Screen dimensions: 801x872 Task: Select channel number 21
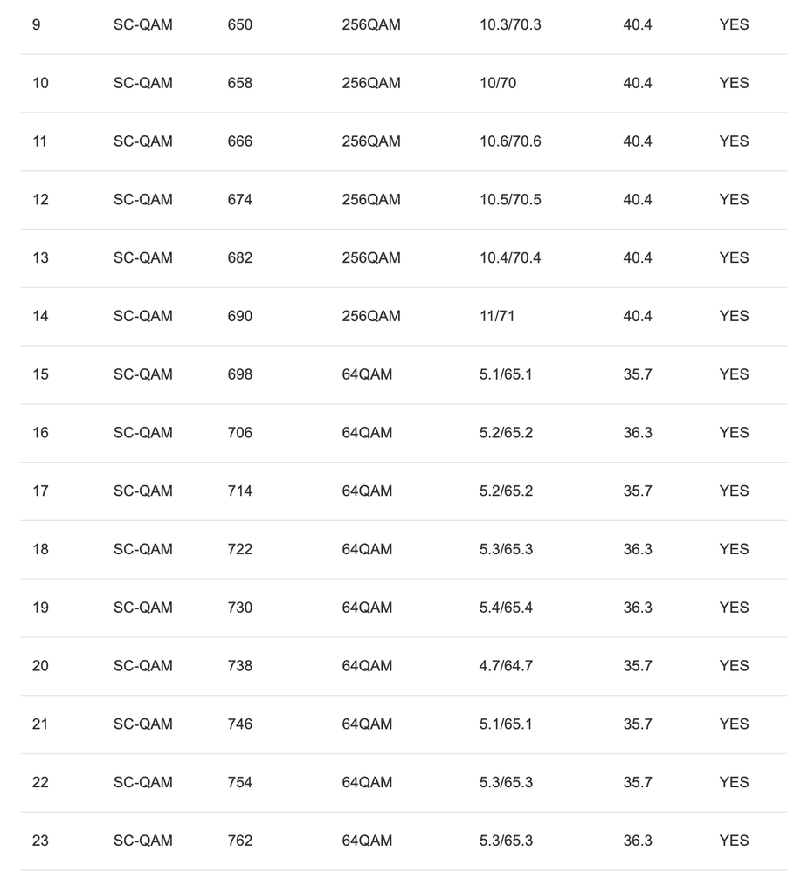point(40,724)
